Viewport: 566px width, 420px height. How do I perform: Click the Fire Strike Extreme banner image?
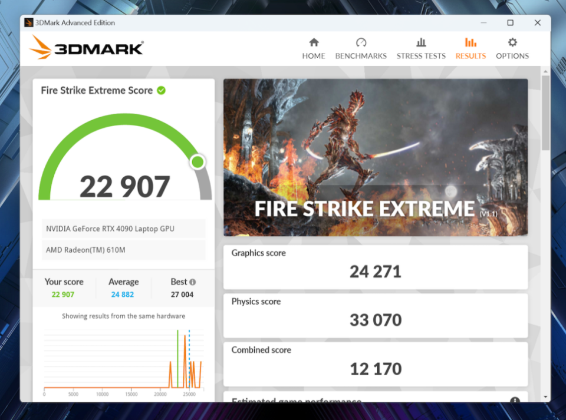click(x=376, y=157)
